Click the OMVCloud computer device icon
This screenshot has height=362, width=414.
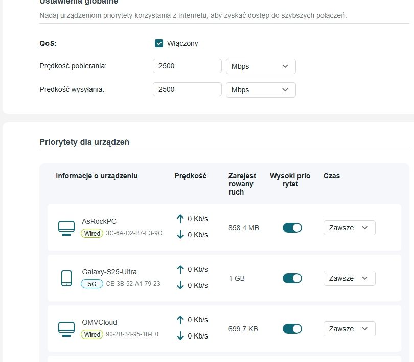[x=66, y=329]
